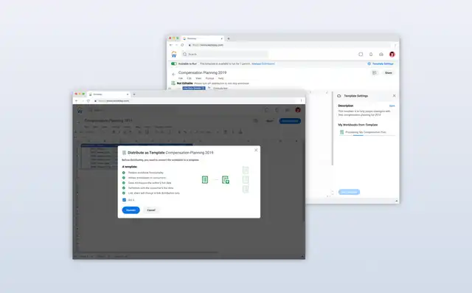This screenshot has height=293, width=472.
Task: Go back with the arrow beside Compensation Planning 2019
Action: pyautogui.click(x=173, y=74)
